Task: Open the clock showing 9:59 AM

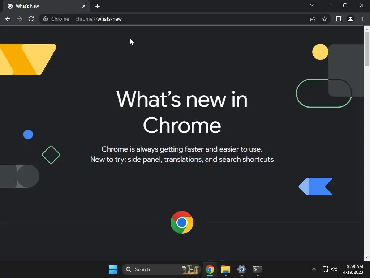Action: click(x=353, y=269)
